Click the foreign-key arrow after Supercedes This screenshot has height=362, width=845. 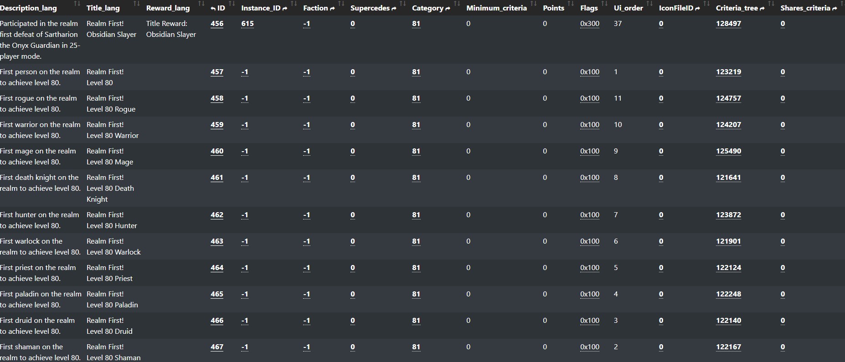(x=394, y=8)
